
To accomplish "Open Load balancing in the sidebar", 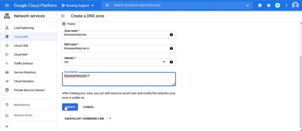I will [24, 28].
